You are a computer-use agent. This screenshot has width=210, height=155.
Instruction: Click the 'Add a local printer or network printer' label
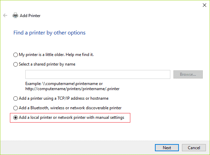[71, 118]
